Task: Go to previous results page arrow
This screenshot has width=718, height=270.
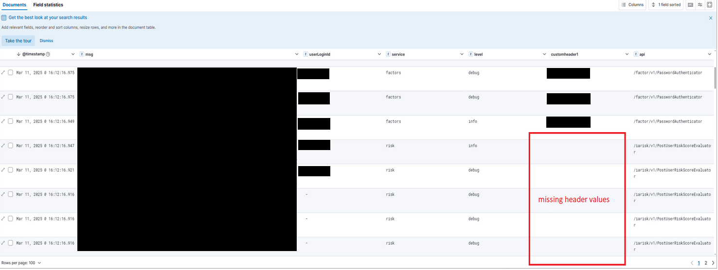Action: pyautogui.click(x=692, y=263)
